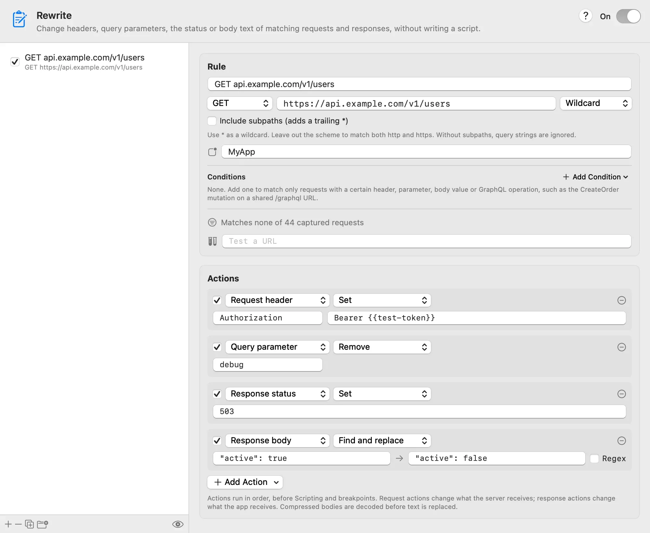
Task: Open the Set dropdown for Response status
Action: coord(382,394)
